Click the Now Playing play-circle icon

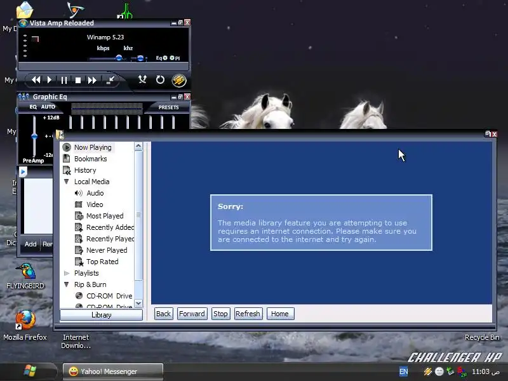[x=67, y=147]
